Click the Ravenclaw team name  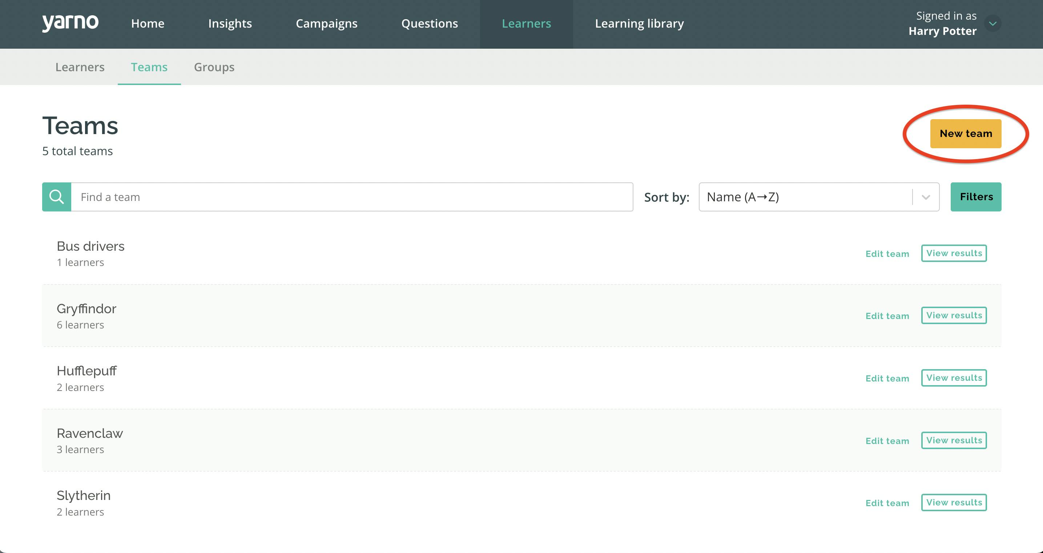coord(89,433)
